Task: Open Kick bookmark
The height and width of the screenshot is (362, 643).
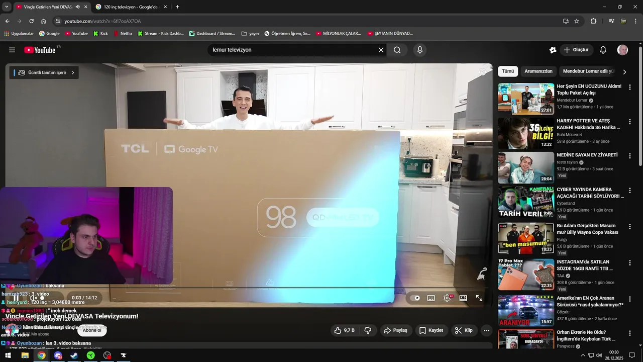Action: point(100,34)
